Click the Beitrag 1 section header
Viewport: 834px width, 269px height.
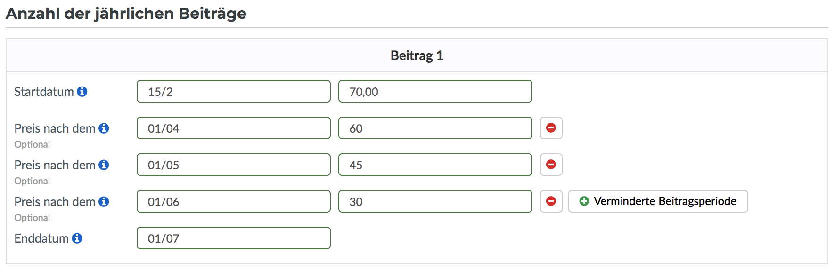click(x=417, y=55)
